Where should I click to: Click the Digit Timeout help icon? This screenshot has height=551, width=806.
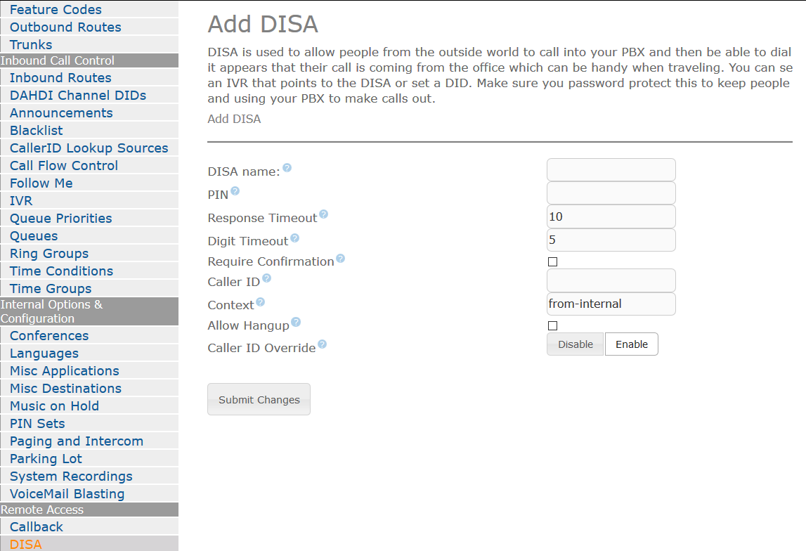294,238
